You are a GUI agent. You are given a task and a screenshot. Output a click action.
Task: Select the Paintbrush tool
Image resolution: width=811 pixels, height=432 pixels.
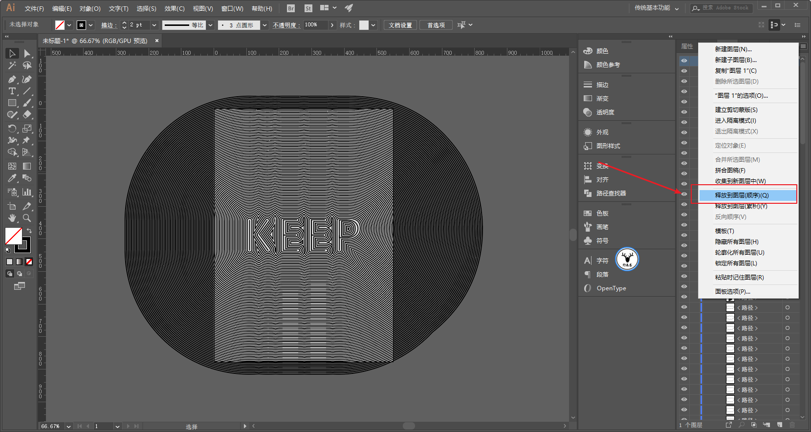pyautogui.click(x=27, y=103)
